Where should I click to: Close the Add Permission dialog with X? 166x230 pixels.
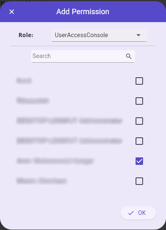tap(12, 12)
